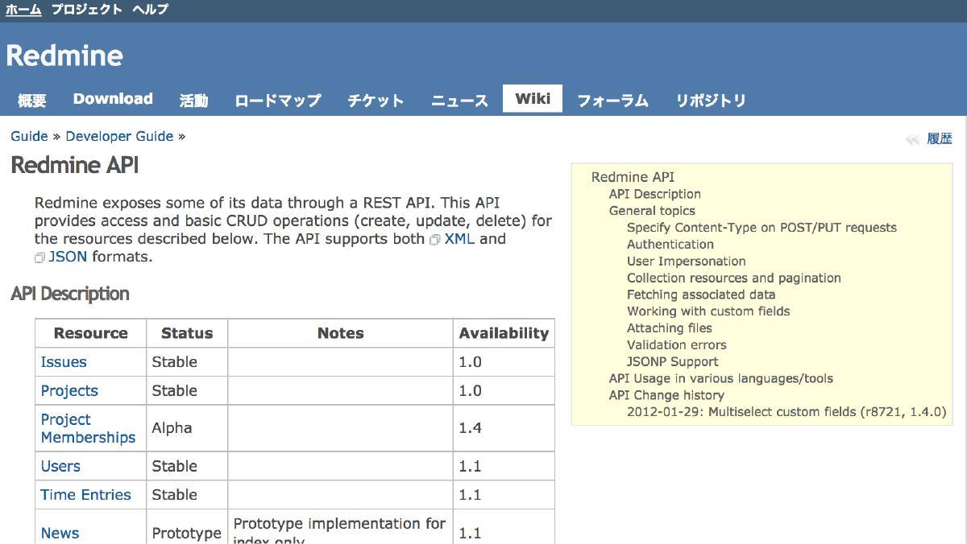The height and width of the screenshot is (544, 967).
Task: Open the Users resource link
Action: tap(60, 467)
